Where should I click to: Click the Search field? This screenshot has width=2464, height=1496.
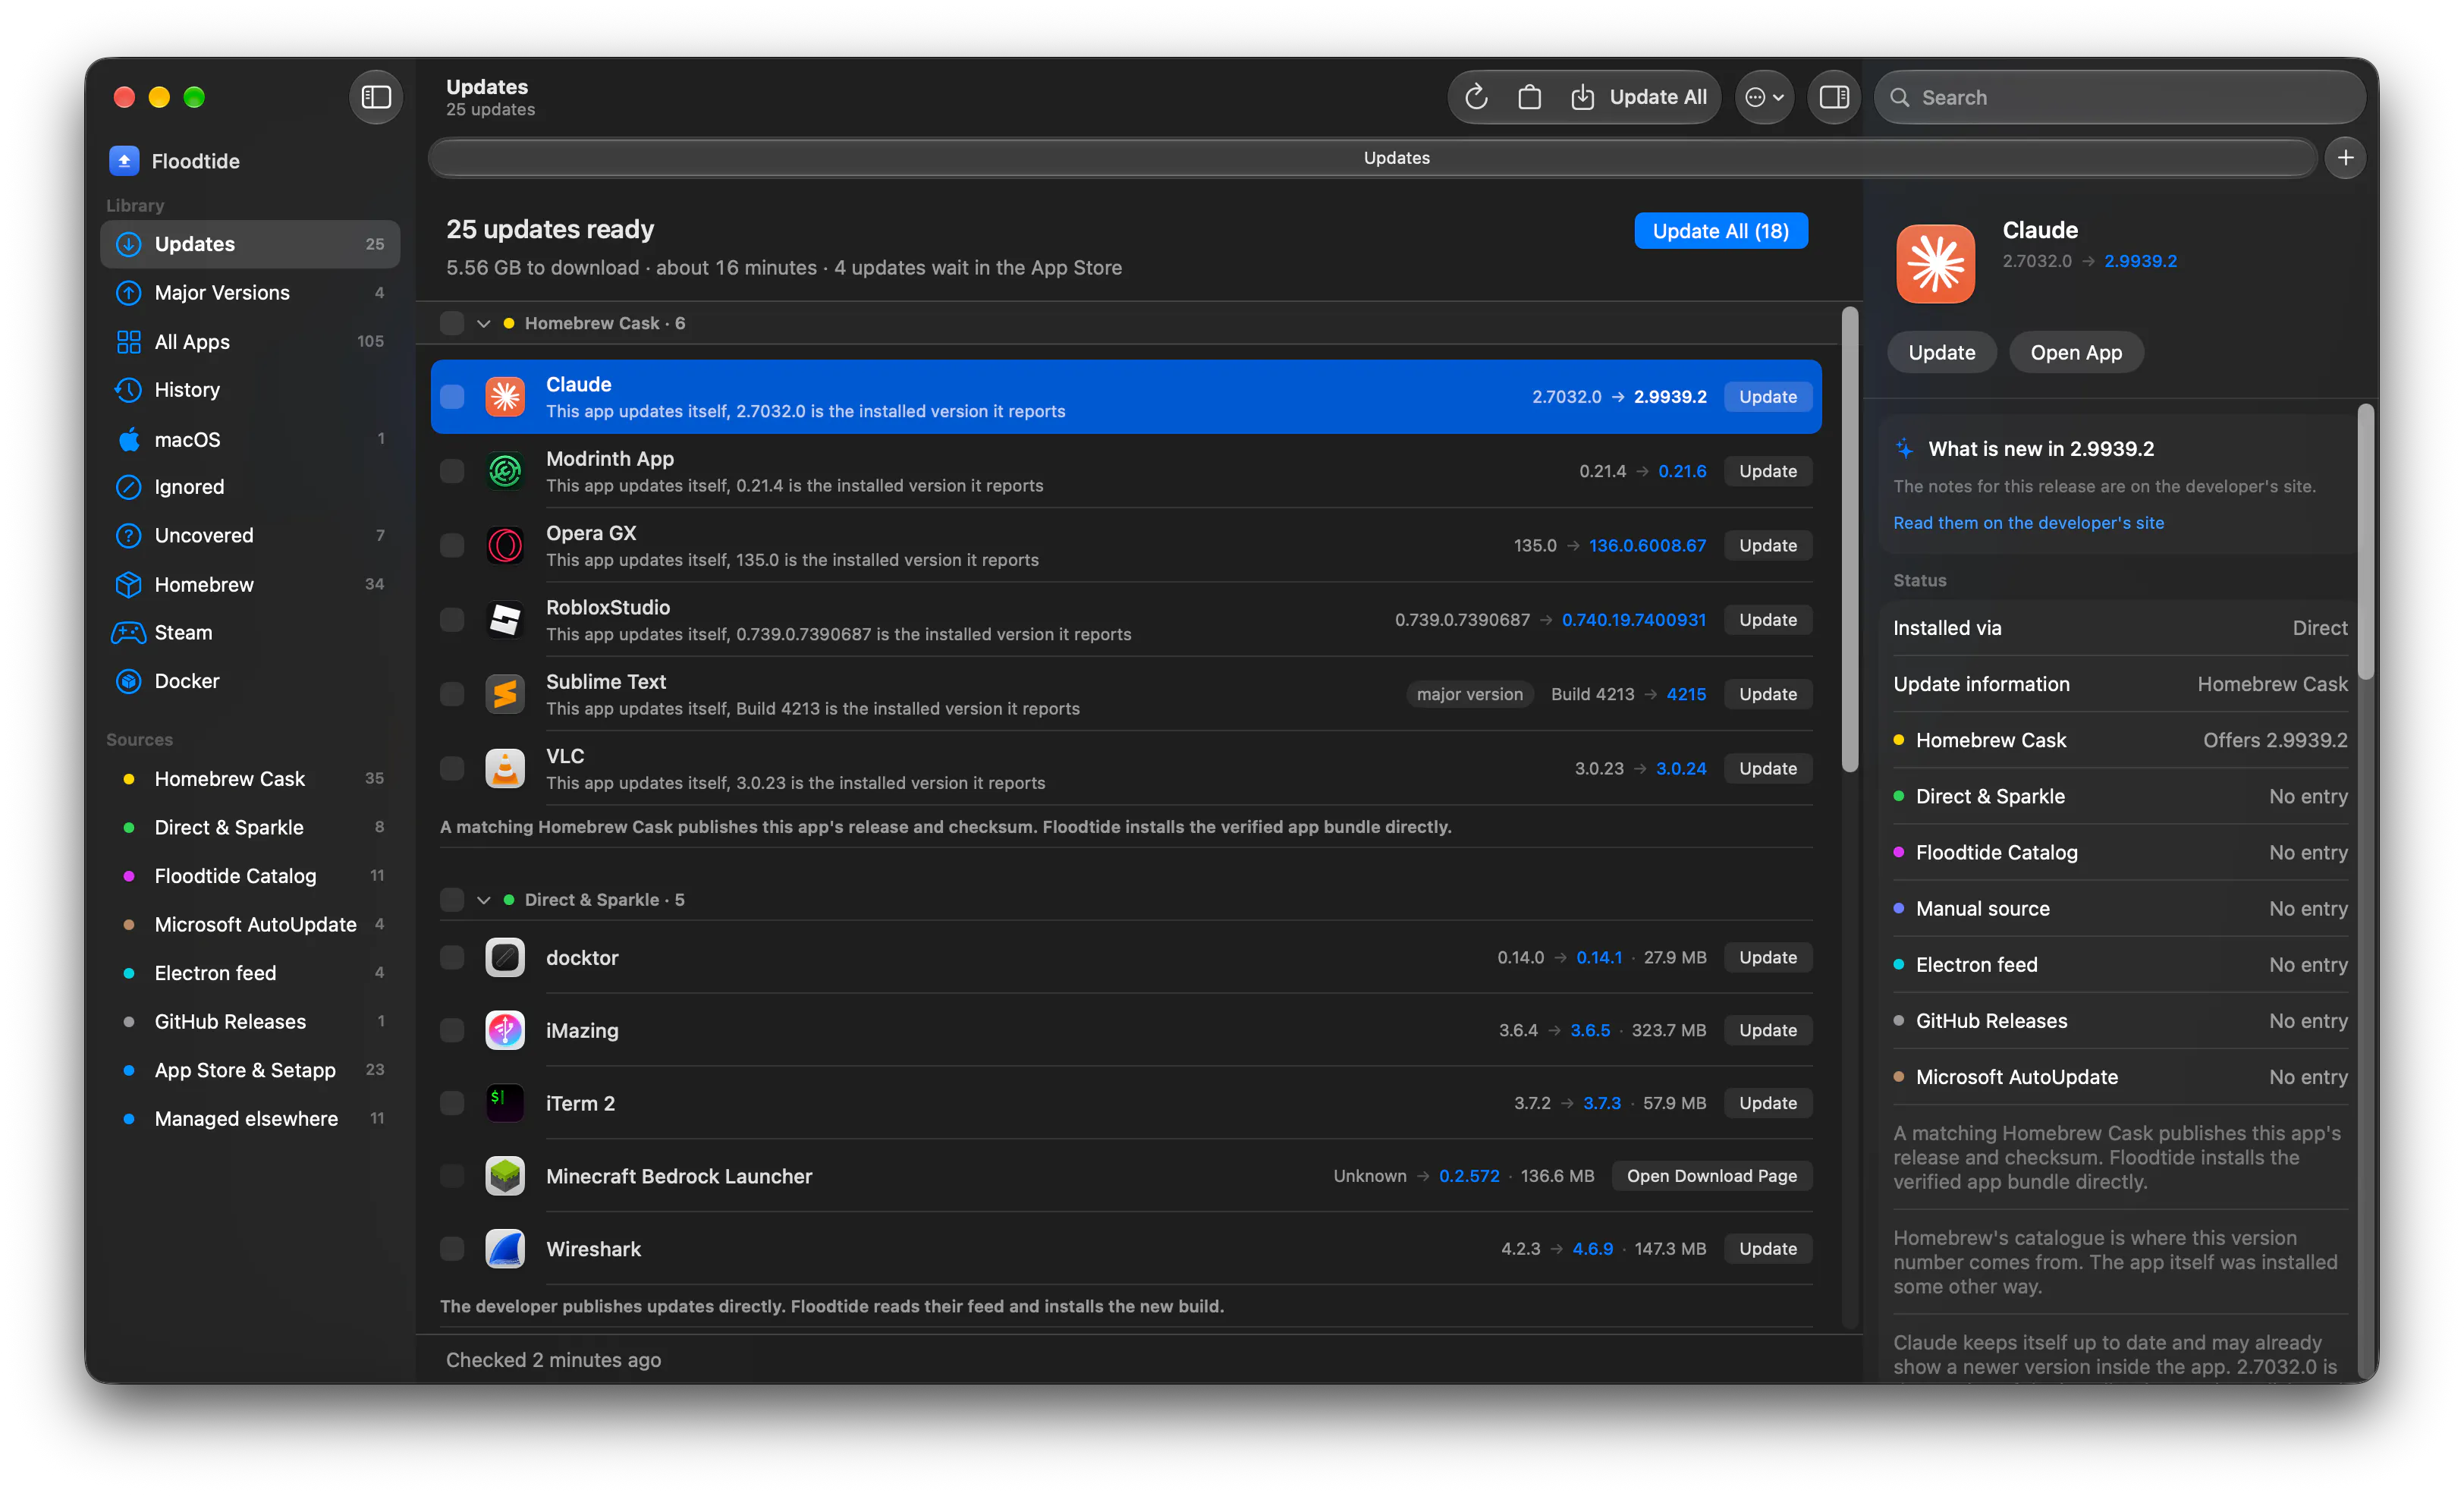[x=2119, y=97]
